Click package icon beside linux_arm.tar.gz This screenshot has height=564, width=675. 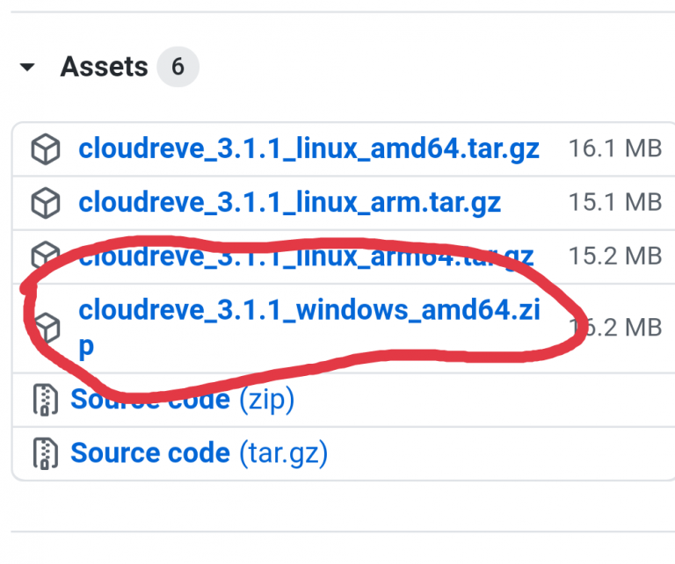pos(45,204)
